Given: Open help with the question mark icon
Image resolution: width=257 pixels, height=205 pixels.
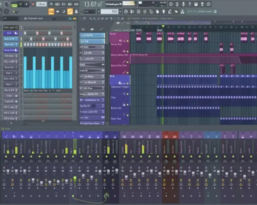Looking at the screenshot, I should 190,4.
